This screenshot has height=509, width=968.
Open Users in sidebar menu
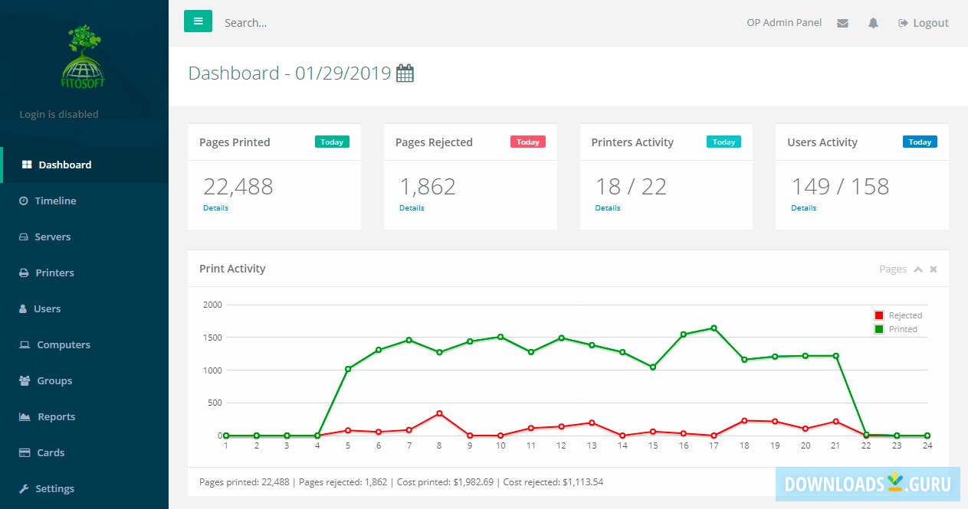(x=84, y=308)
